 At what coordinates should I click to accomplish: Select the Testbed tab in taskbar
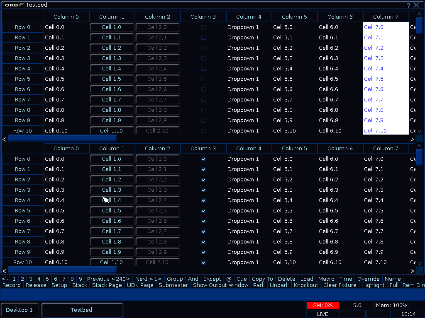(82, 310)
